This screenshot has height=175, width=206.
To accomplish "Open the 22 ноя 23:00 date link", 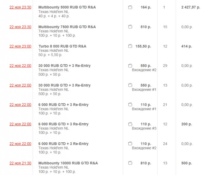I will coord(20,46).
